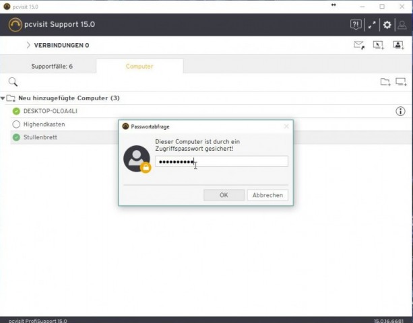Collapse the Neu hinzugefügte Computer group
This screenshot has height=323, width=413.
click(3, 98)
